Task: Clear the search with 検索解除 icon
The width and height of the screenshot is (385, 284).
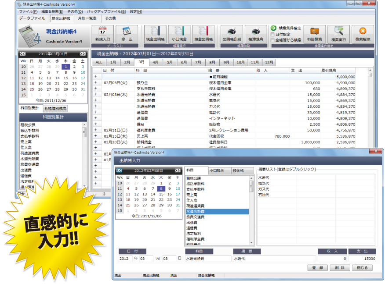Action: click(362, 32)
